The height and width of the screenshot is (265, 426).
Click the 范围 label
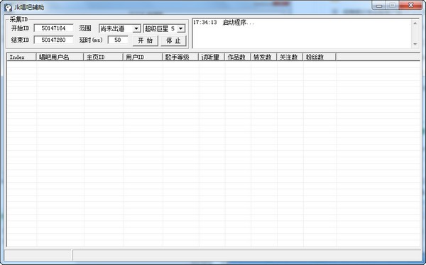[x=85, y=28]
